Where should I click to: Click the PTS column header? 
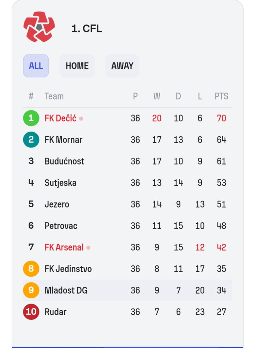222,96
